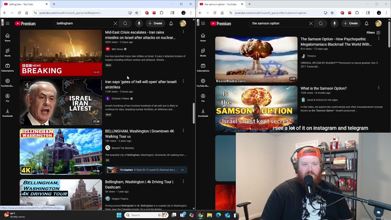
Task: Open more actions for the BBC Mid-East Crisis video
Action: pos(183,32)
